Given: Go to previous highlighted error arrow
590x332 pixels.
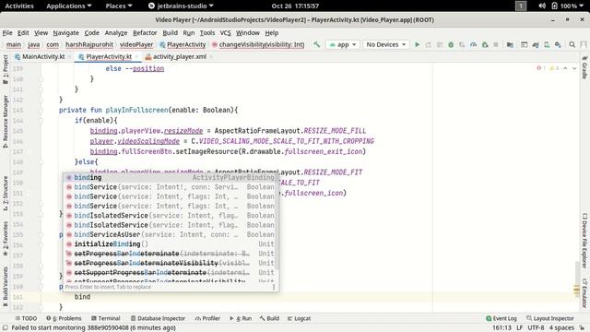Looking at the screenshot, I should pyautogui.click(x=565, y=68).
